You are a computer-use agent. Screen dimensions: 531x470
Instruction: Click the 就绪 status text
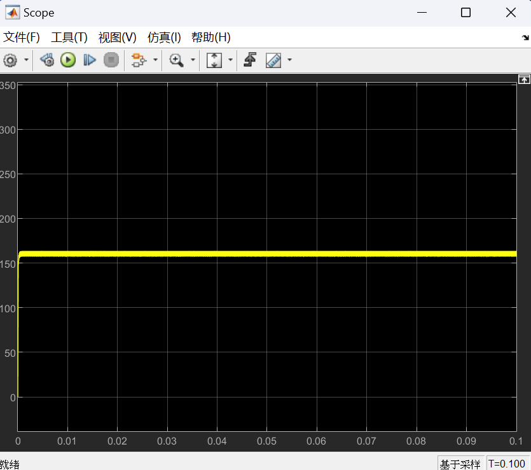10,464
